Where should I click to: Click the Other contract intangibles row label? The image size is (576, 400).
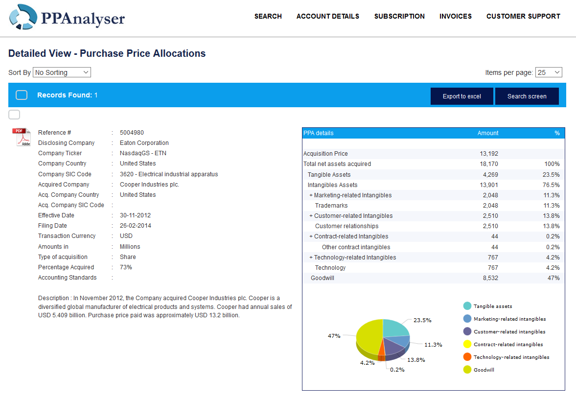(x=356, y=247)
